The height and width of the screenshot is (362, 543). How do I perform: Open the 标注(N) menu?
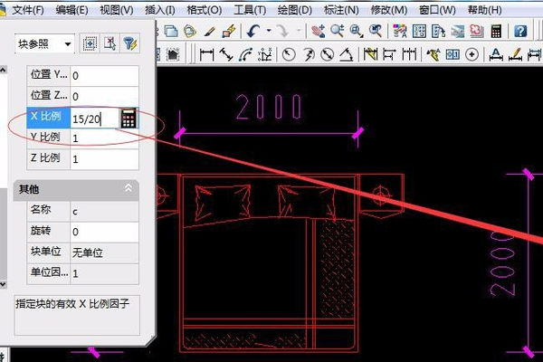coord(341,10)
